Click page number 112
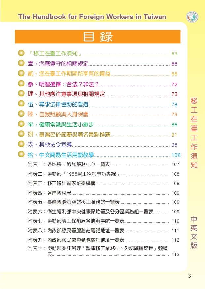Image resolution: width=205 pixels, height=289 pixels. point(175,240)
